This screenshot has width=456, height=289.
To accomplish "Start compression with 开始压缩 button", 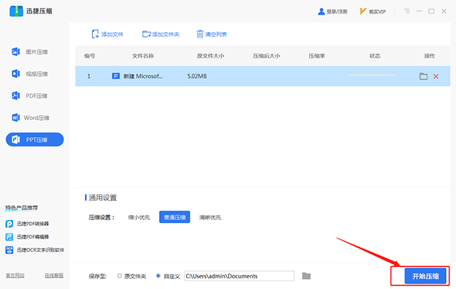I will point(425,276).
